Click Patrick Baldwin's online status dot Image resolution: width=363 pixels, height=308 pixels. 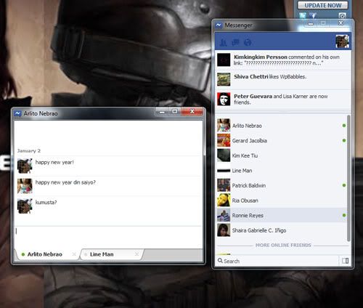(x=344, y=185)
